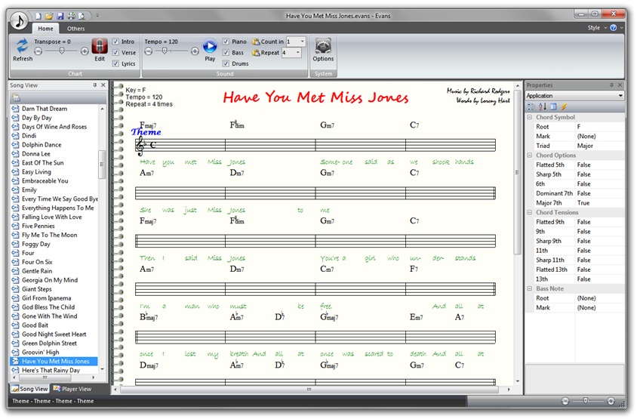Collapse the Chord Tensions section
The width and height of the screenshot is (637, 419).
pyautogui.click(x=529, y=213)
